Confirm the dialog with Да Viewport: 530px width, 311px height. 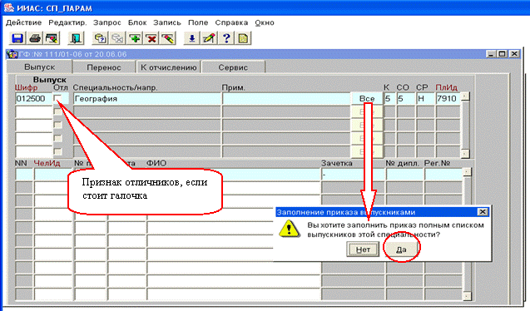click(401, 249)
